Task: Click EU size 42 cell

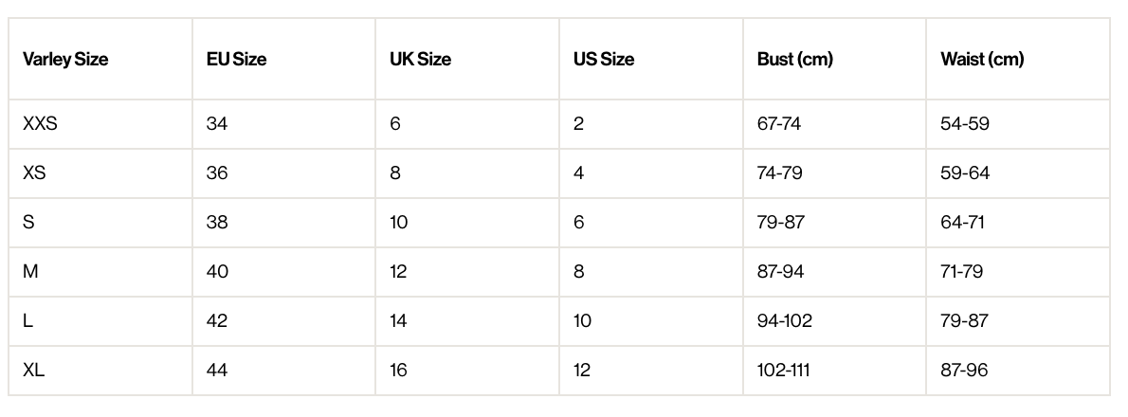Action: click(x=217, y=321)
